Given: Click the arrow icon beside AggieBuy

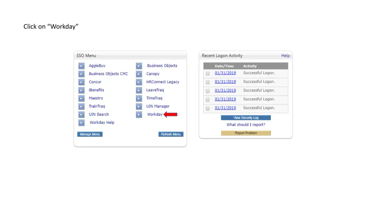Looking at the screenshot, I should pos(81,66).
